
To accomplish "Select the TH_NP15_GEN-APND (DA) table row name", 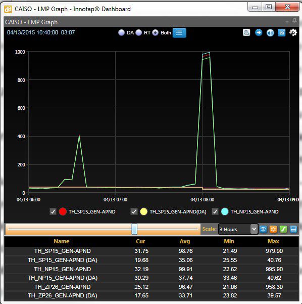I will click(62, 278).
